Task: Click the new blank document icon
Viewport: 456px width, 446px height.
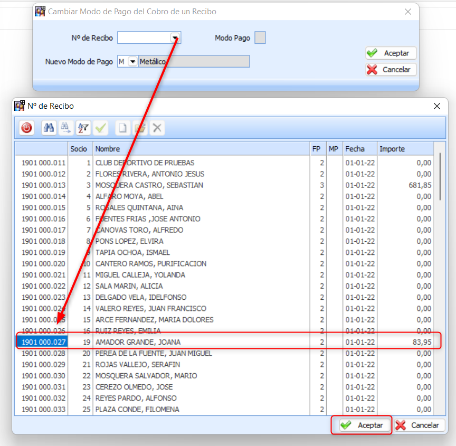Action: (x=122, y=128)
